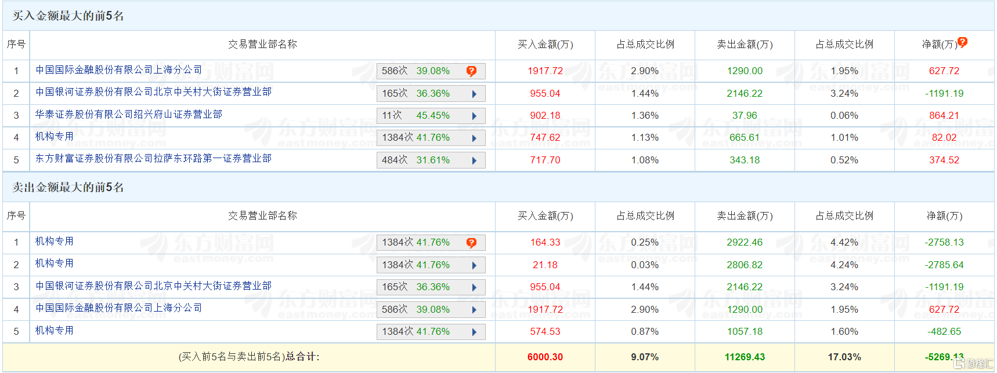Click the buy amount 717.70

click(545, 160)
